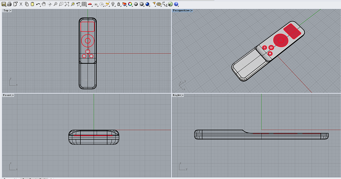This screenshot has width=341, height=179.
Task: Open the Top viewport dropdown arrow
Action: pyautogui.click(x=10, y=11)
